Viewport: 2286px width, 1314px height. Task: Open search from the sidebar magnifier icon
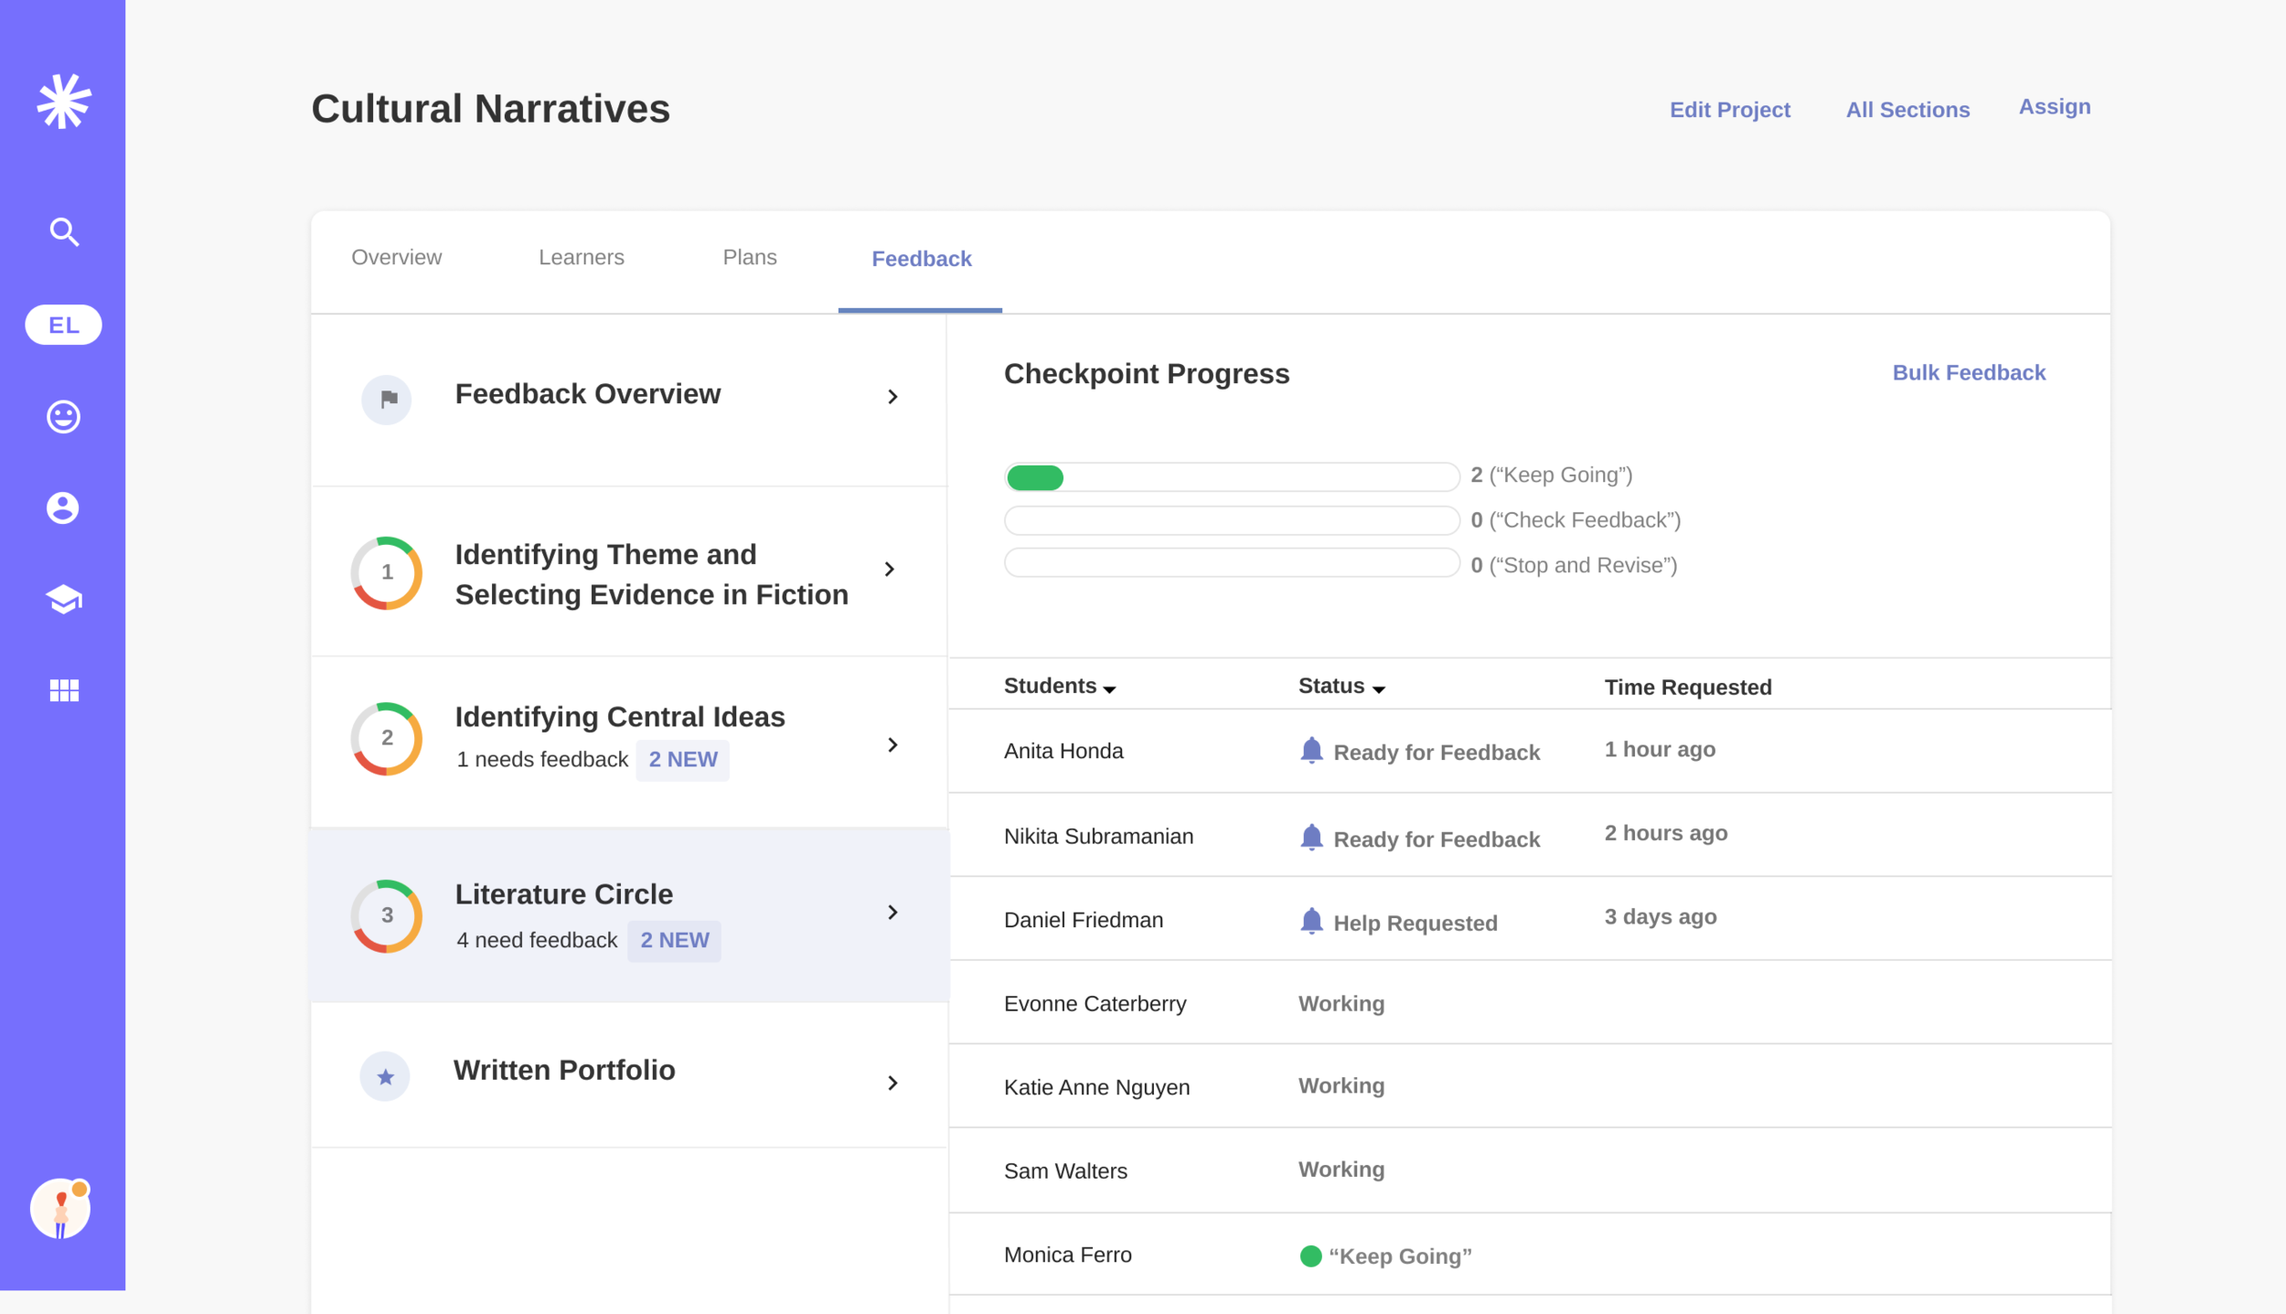point(63,232)
